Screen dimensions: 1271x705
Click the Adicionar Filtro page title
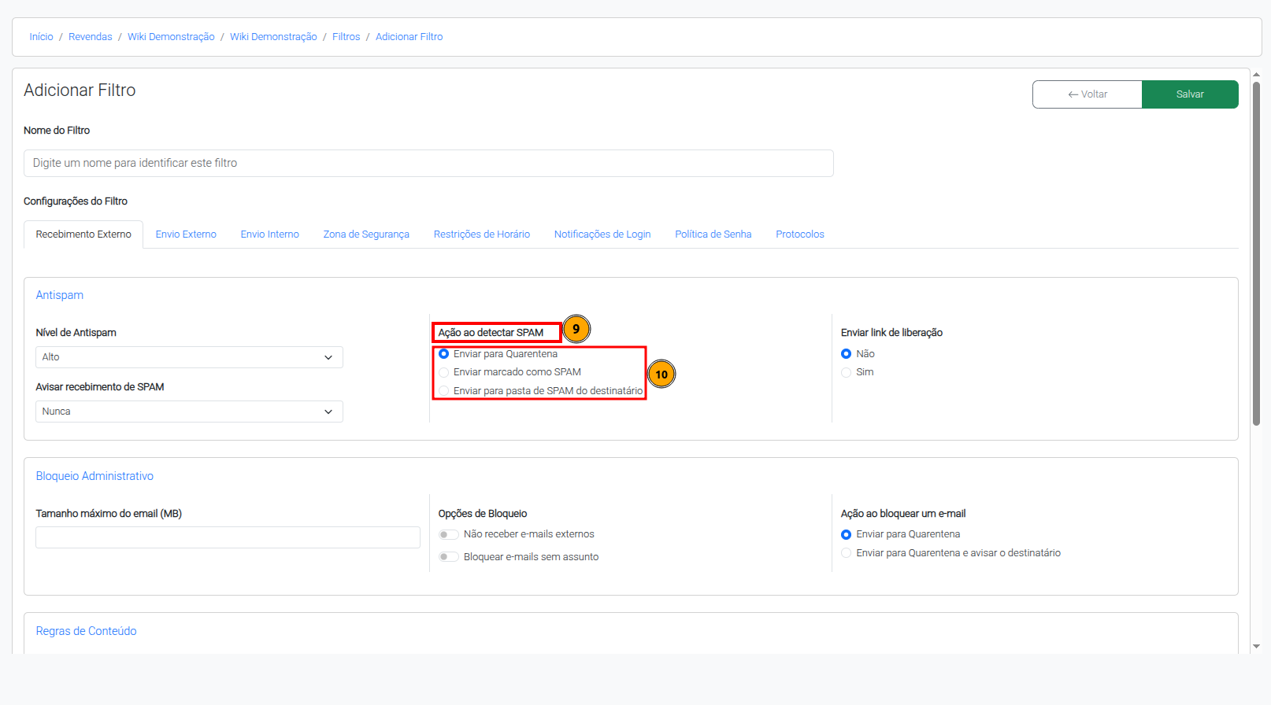tap(80, 90)
